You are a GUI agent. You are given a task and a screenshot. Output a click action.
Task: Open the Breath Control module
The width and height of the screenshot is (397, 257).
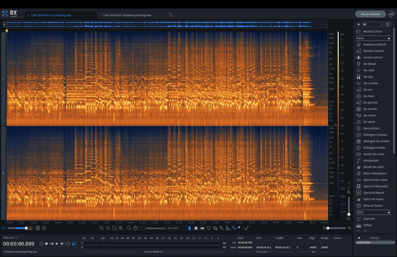click(373, 51)
